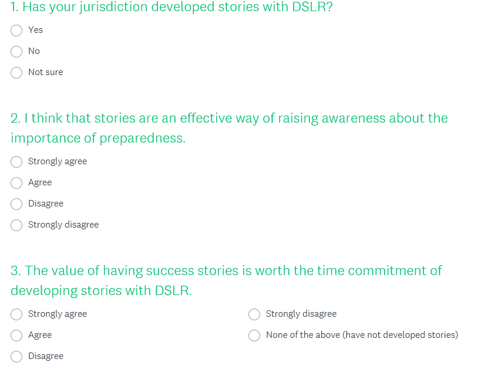Mark 'Not sure' radio button in question 1

pos(17,72)
